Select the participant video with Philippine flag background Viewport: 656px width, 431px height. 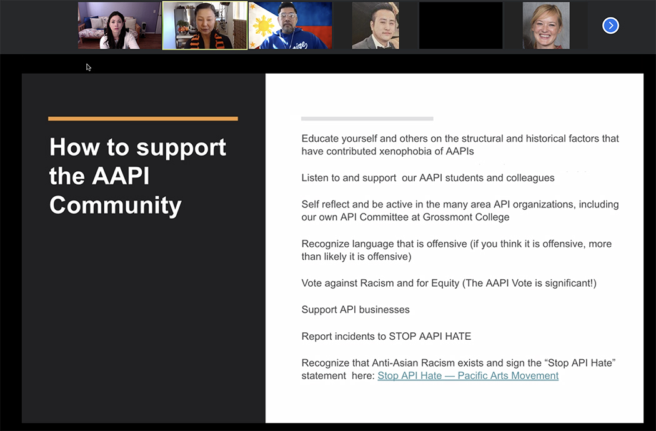click(291, 26)
